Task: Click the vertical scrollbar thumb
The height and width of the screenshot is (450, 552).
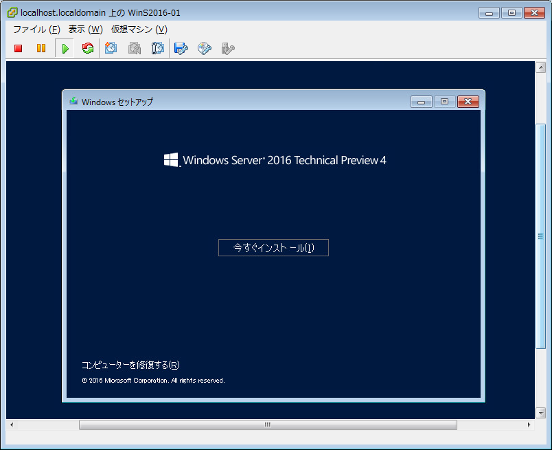Action: click(x=540, y=236)
